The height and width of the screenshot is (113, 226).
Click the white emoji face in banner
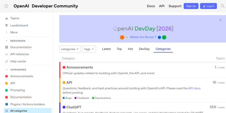(127, 37)
